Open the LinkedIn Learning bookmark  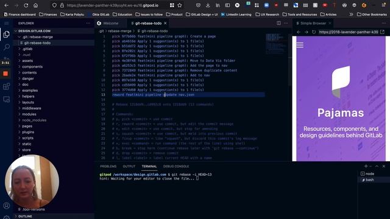(236, 15)
